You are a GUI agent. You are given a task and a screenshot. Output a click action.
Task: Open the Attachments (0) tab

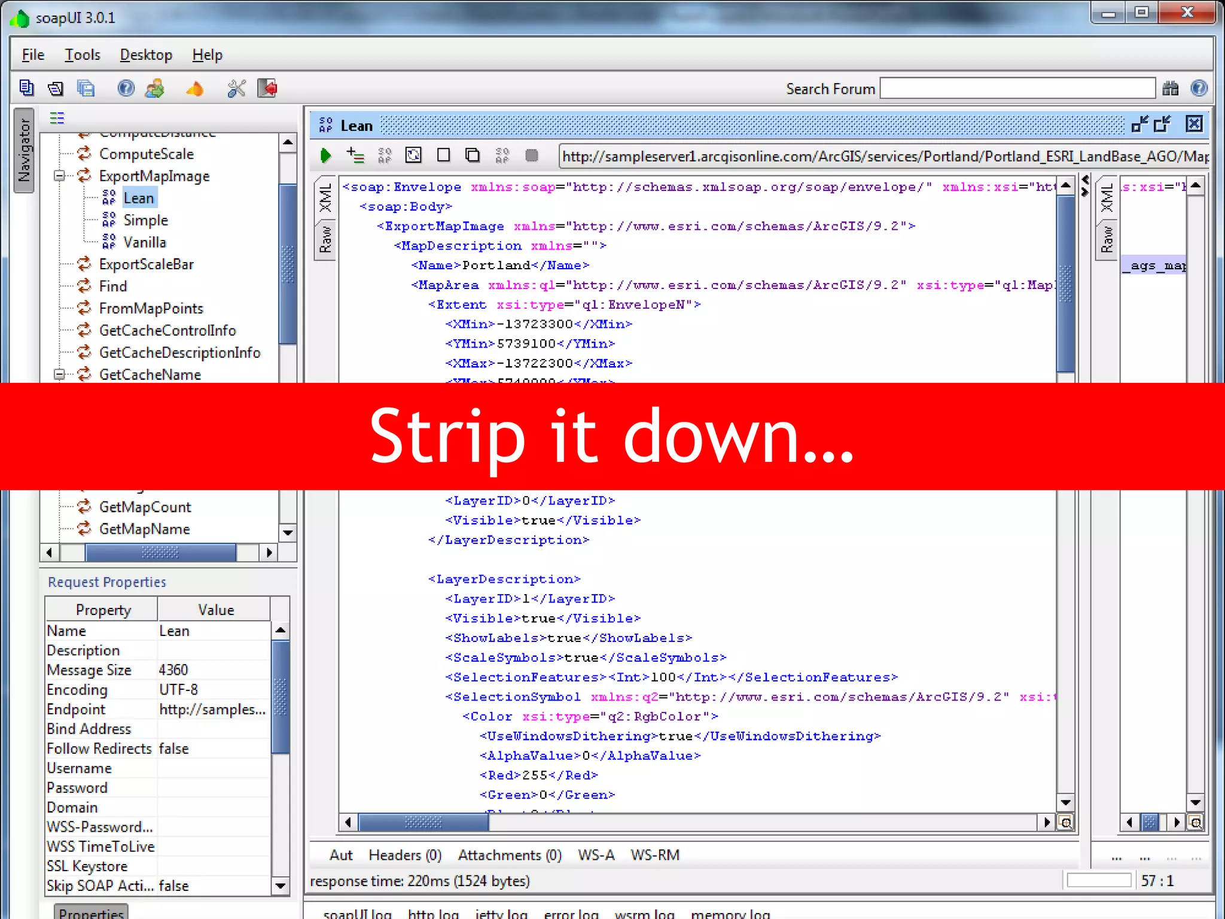tap(510, 855)
